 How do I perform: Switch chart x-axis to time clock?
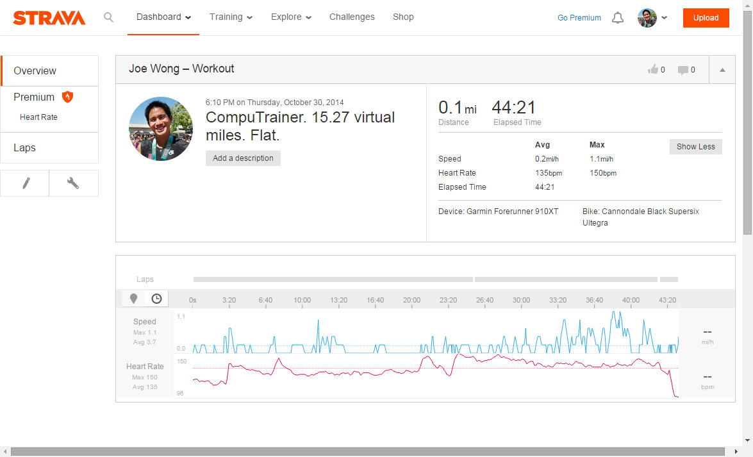(156, 299)
